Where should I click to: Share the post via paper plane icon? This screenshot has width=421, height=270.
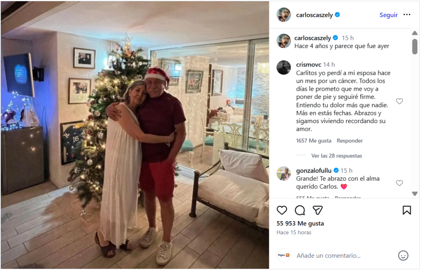click(317, 210)
